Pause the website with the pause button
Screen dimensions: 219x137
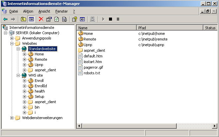point(118,19)
